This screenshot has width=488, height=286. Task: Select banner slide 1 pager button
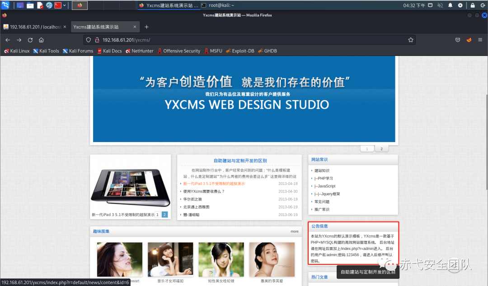click(x=367, y=148)
